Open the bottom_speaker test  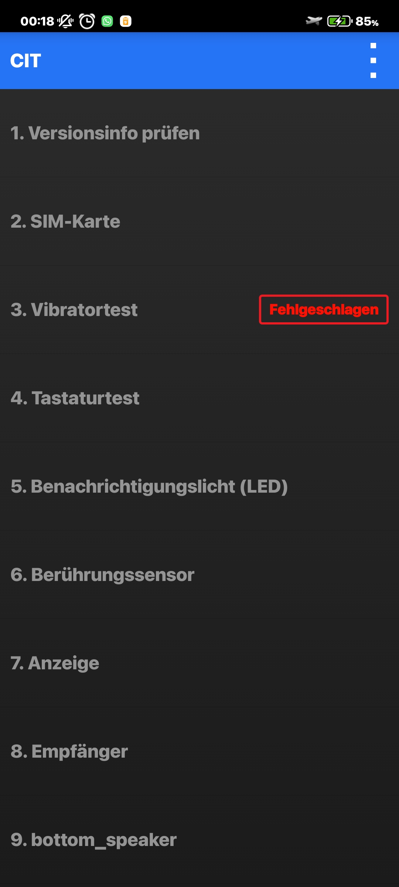pyautogui.click(x=199, y=840)
